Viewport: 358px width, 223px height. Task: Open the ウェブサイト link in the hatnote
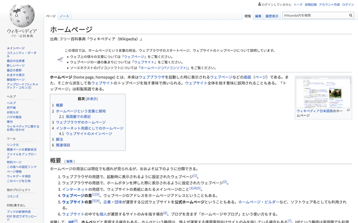point(144,62)
